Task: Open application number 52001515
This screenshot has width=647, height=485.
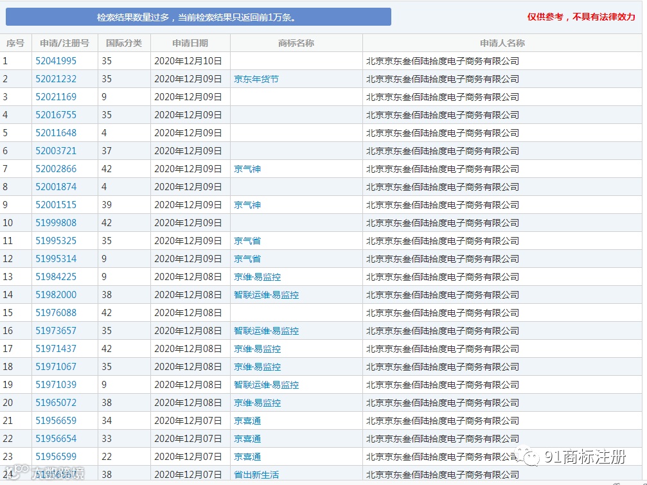Action: point(56,205)
